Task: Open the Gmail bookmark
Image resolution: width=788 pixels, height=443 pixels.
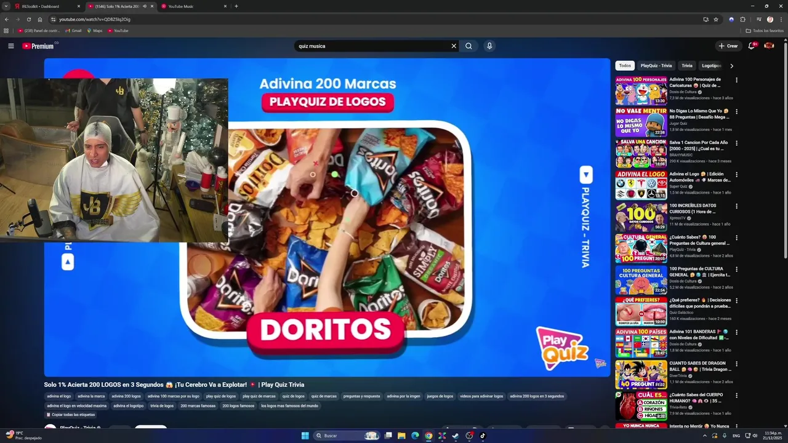Action: pyautogui.click(x=73, y=31)
